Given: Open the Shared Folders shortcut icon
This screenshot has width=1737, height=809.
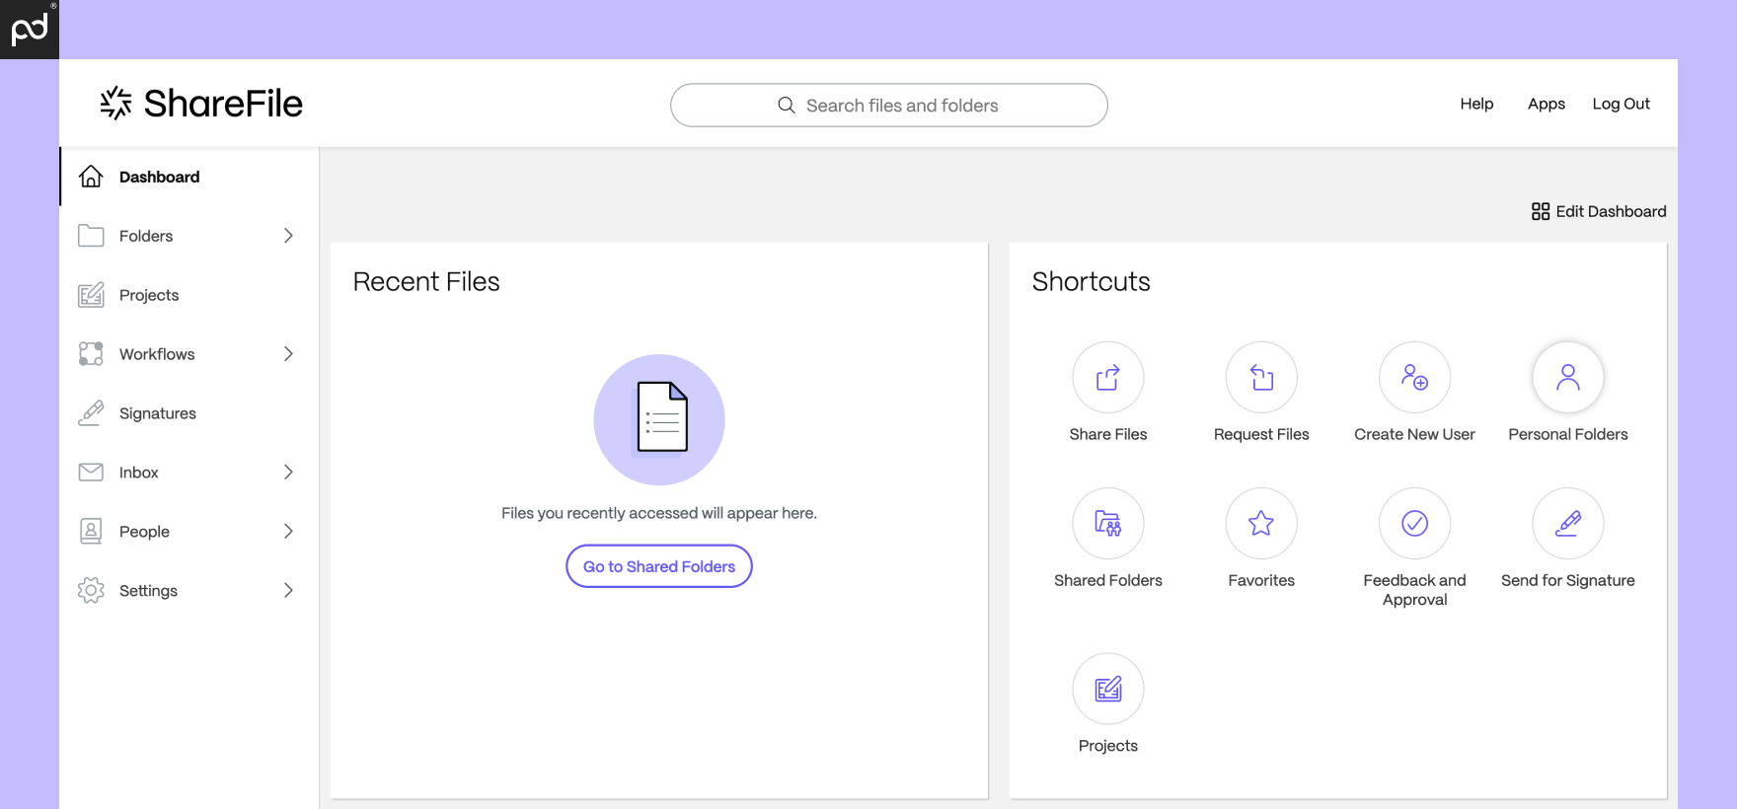Looking at the screenshot, I should click(1108, 523).
